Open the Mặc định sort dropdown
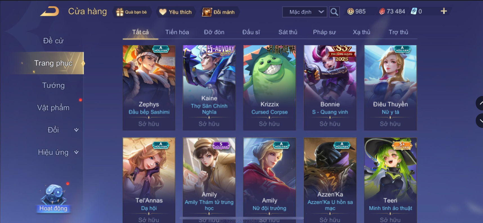 305,12
